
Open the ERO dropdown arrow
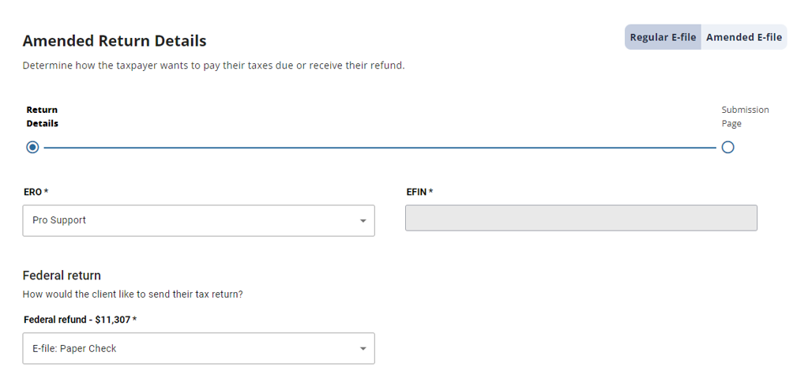point(363,221)
